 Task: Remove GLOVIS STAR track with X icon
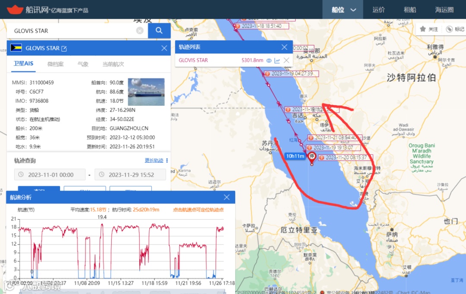(286, 60)
